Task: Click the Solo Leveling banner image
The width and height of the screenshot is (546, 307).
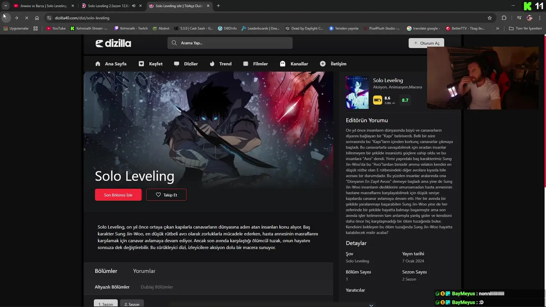Action: tap(208, 130)
